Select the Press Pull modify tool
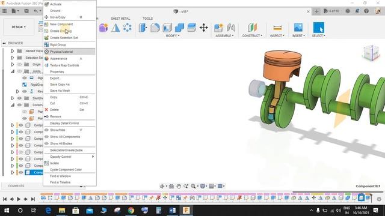The image size is (385, 216). pyautogui.click(x=143, y=28)
